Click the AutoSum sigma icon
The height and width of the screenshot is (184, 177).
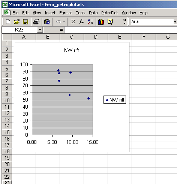pos(73,22)
